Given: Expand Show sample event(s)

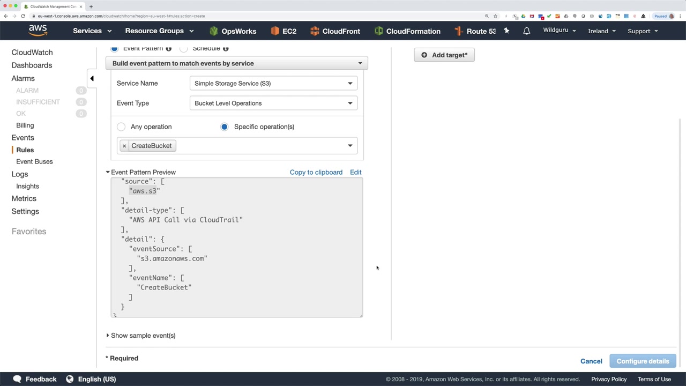Looking at the screenshot, I should click(141, 336).
